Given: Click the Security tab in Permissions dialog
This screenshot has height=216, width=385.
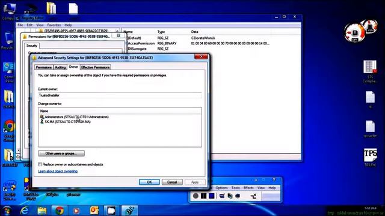Looking at the screenshot, I should coord(32,46).
